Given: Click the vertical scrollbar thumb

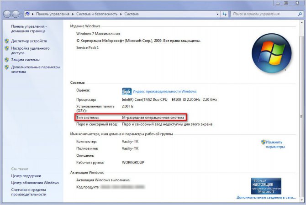Looking at the screenshot, I should (301, 117).
